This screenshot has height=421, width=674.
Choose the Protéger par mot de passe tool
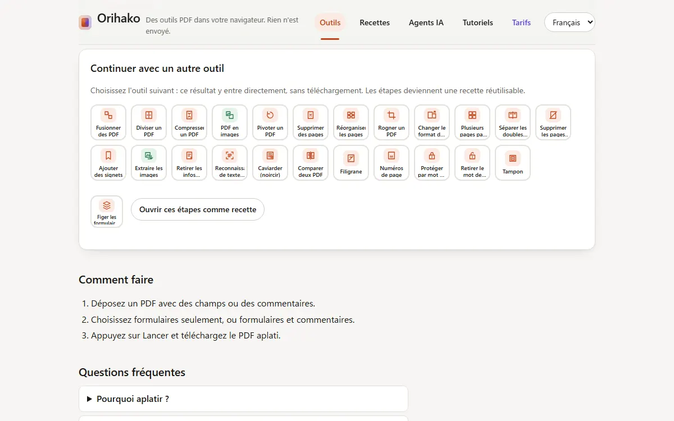click(432, 163)
